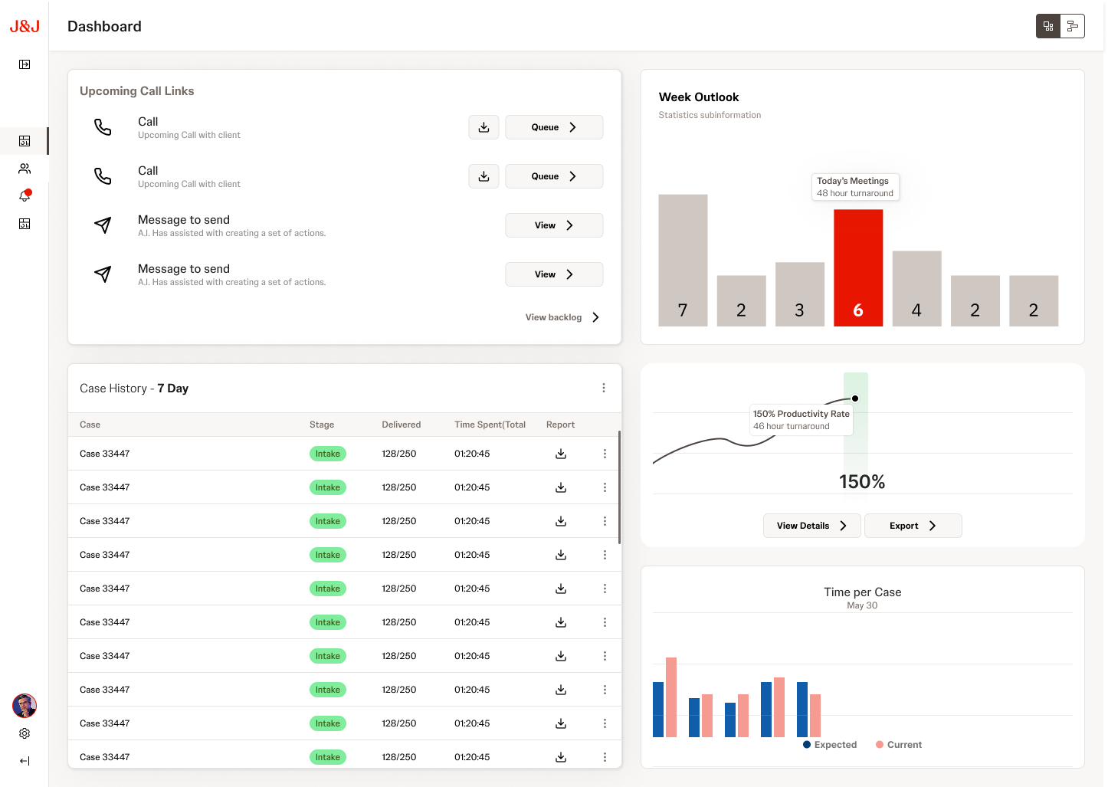Click the phone icon beside the second Call entry
Image resolution: width=1108 pixels, height=787 pixels.
pyautogui.click(x=103, y=175)
